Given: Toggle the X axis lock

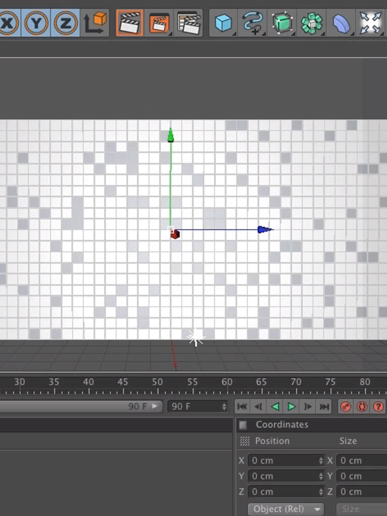Looking at the screenshot, I should point(9,23).
